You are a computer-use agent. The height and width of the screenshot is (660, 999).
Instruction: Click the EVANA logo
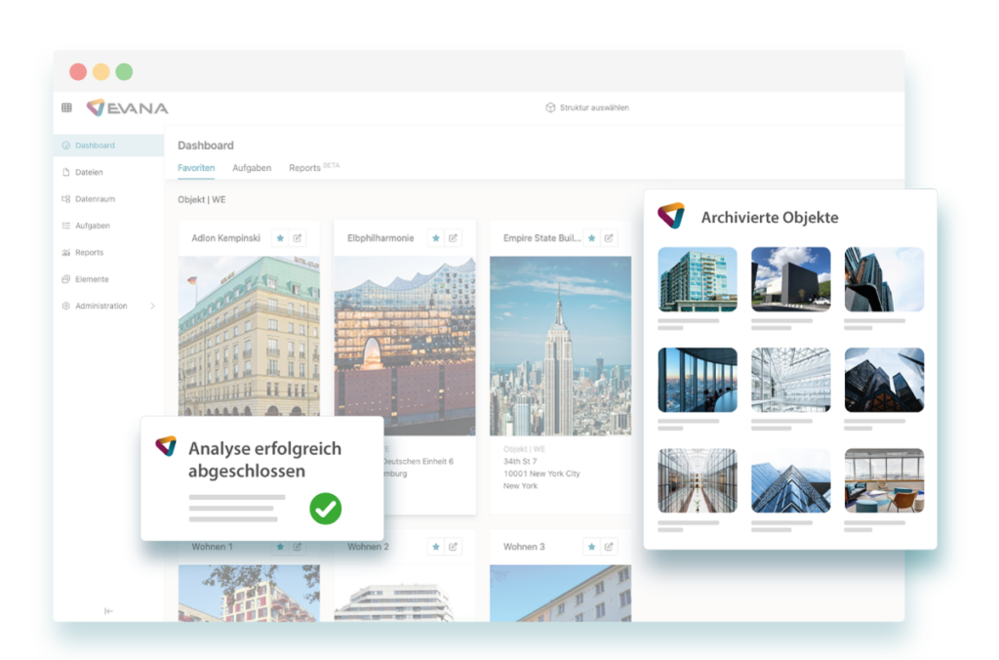tap(127, 107)
